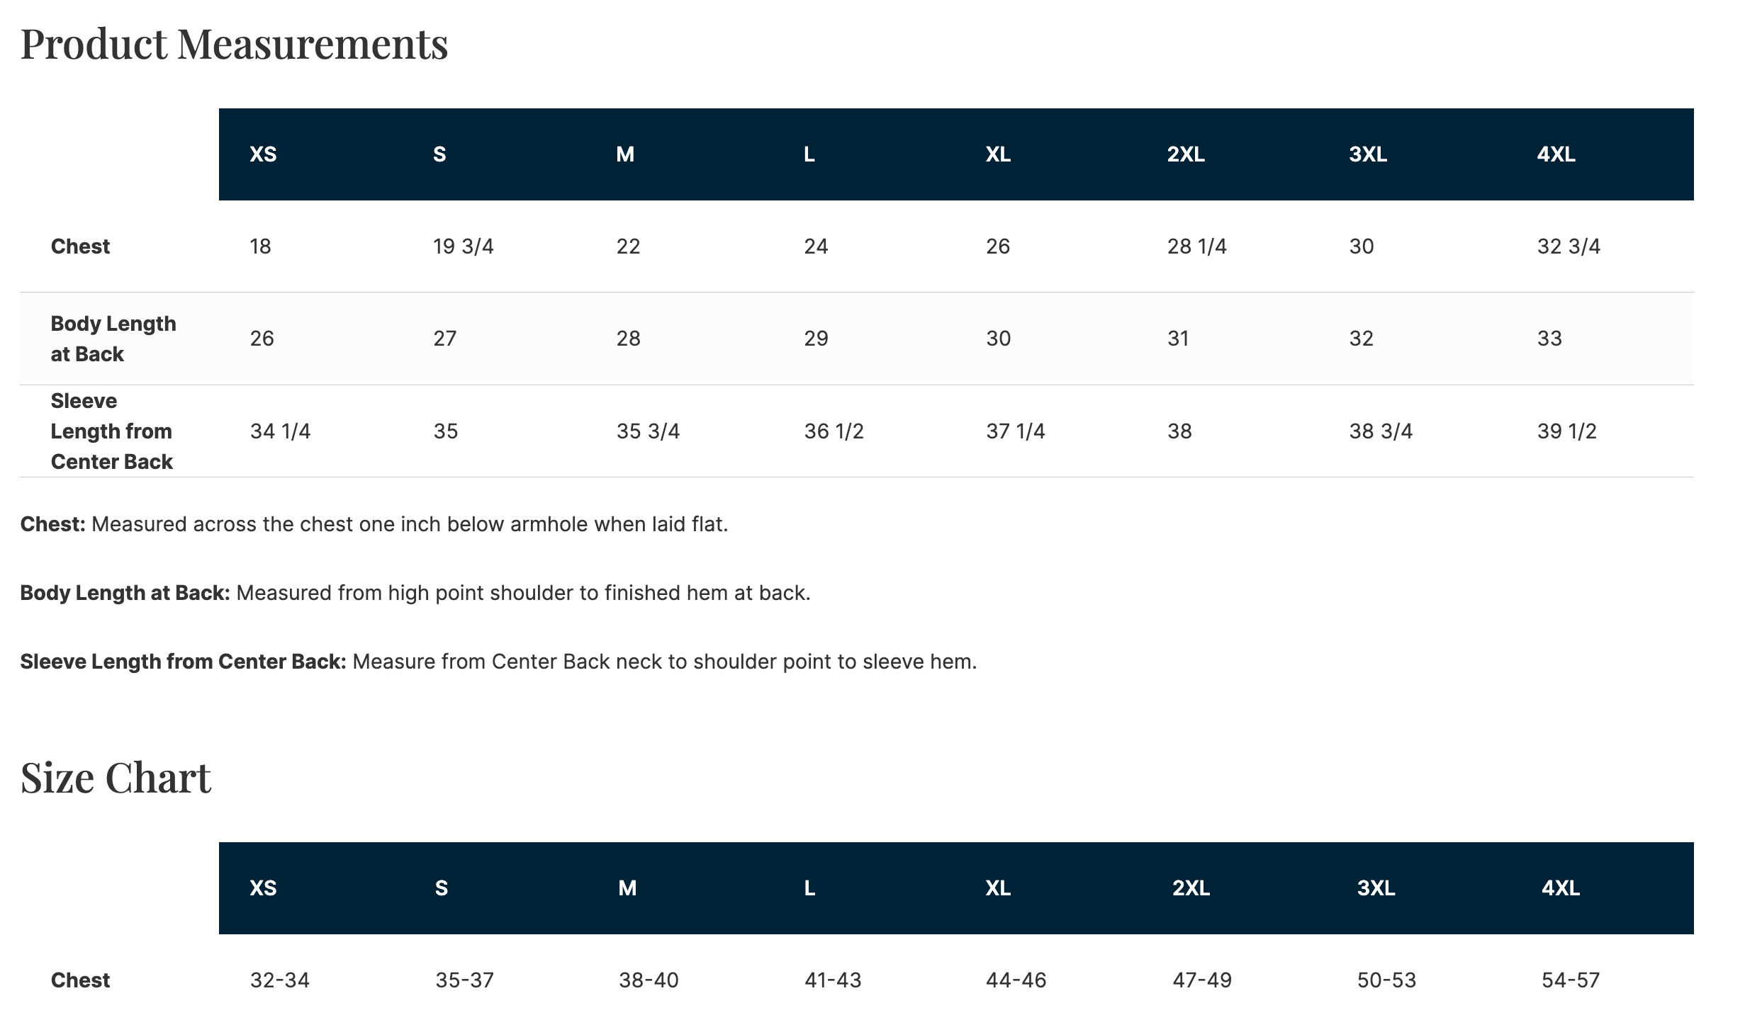Click the 39 1/2 sleeve length cell
This screenshot has width=1745, height=1020.
[1566, 431]
